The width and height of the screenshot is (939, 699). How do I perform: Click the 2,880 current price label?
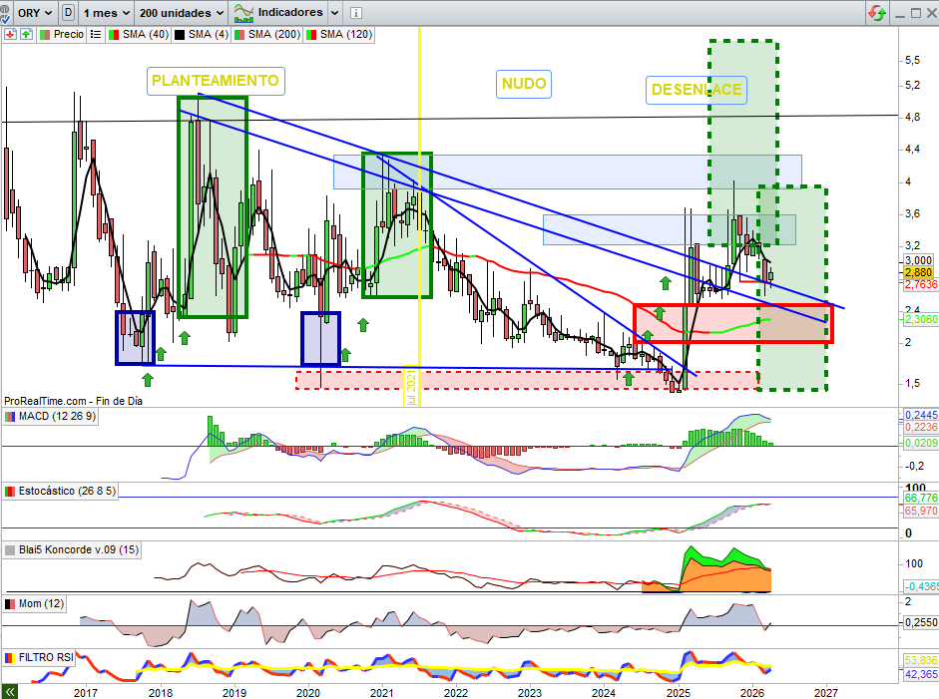(918, 272)
